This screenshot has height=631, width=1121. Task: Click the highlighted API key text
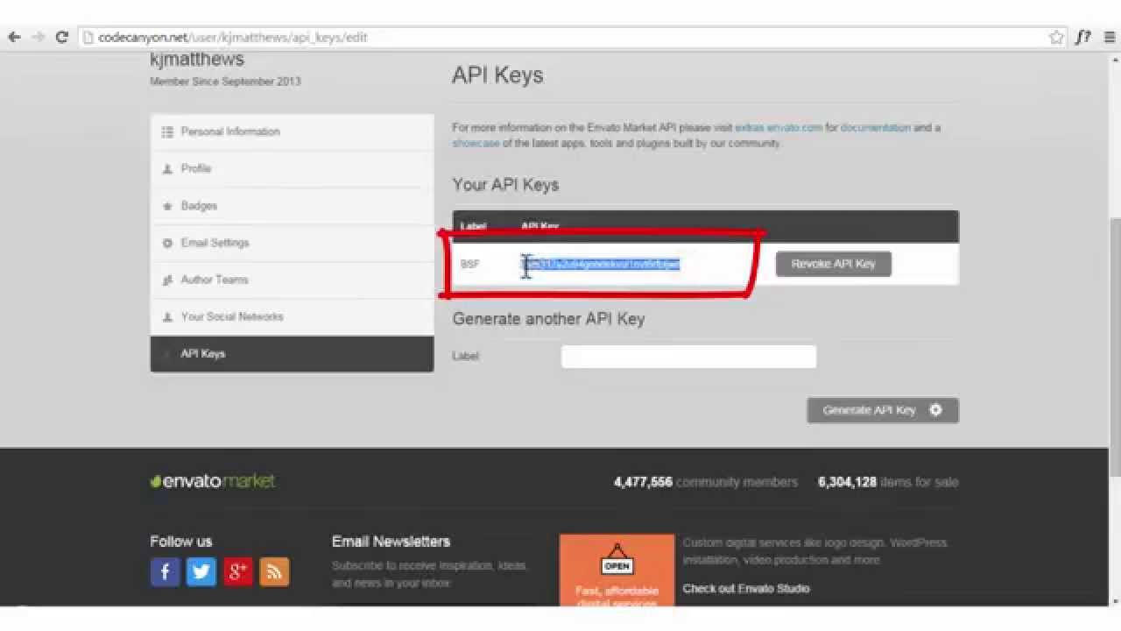point(601,264)
